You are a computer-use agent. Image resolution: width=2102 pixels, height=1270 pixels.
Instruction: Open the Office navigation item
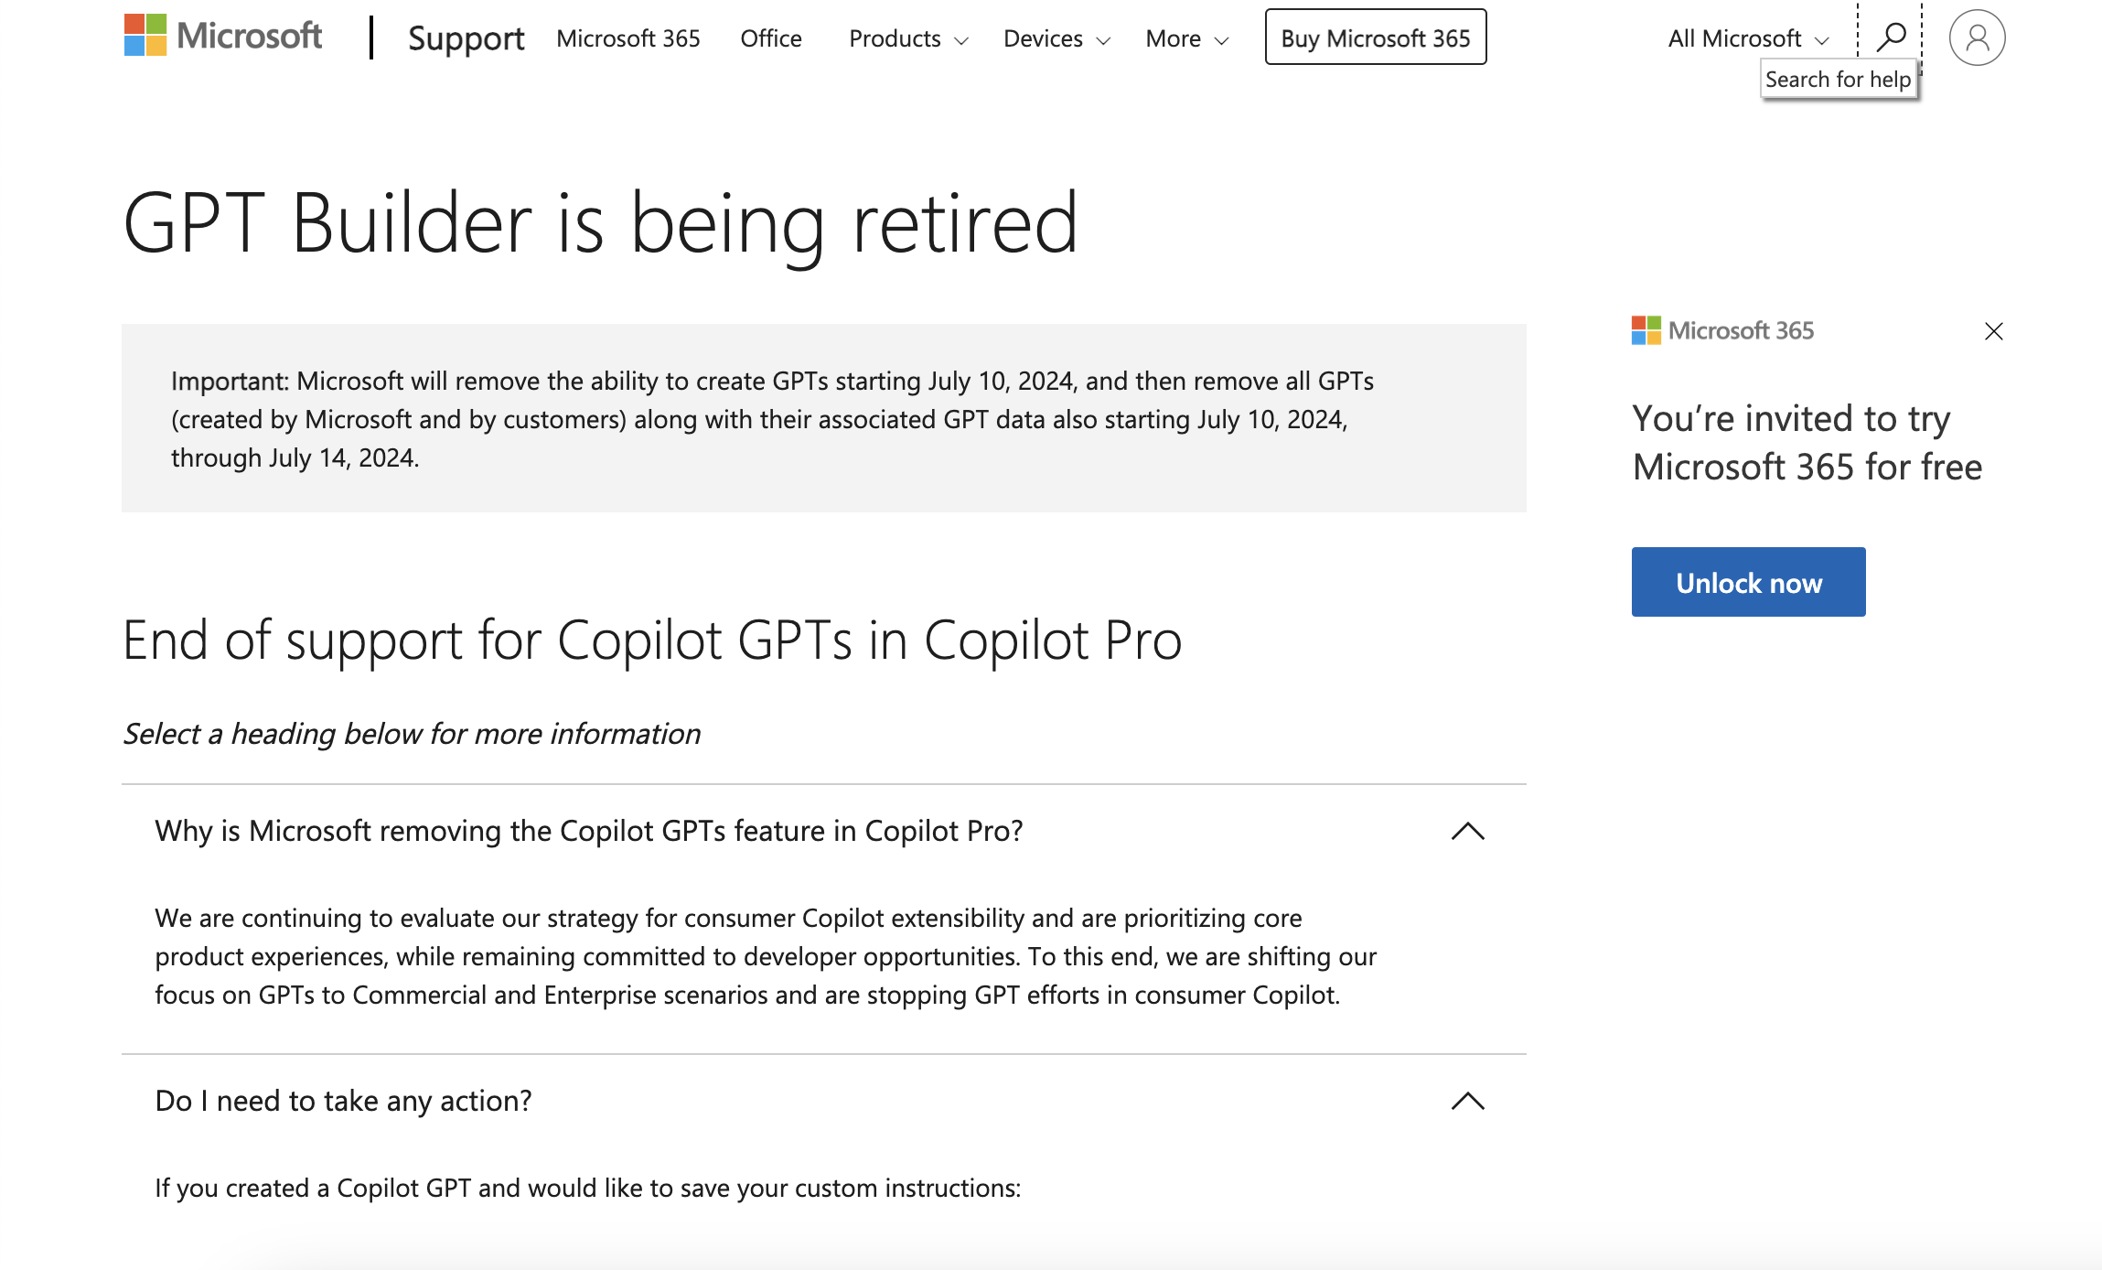[770, 38]
